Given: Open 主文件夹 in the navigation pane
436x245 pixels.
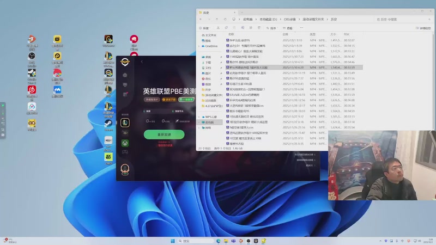Looking at the screenshot, I should tap(210, 35).
